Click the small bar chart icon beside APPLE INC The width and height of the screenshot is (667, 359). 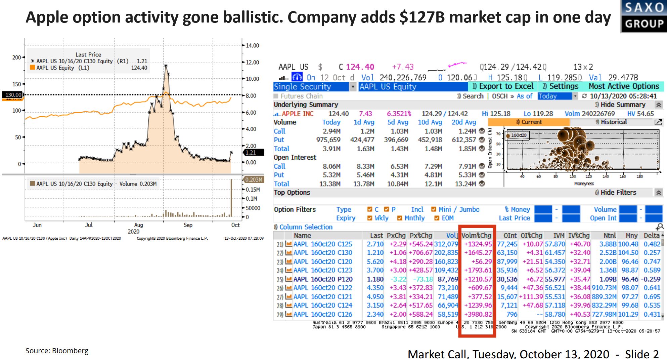pos(277,114)
